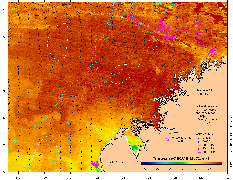
Task: Click the 'Temperature (°C) NOAA16_L3U 79% ql>=2' title
Action: tap(181, 159)
